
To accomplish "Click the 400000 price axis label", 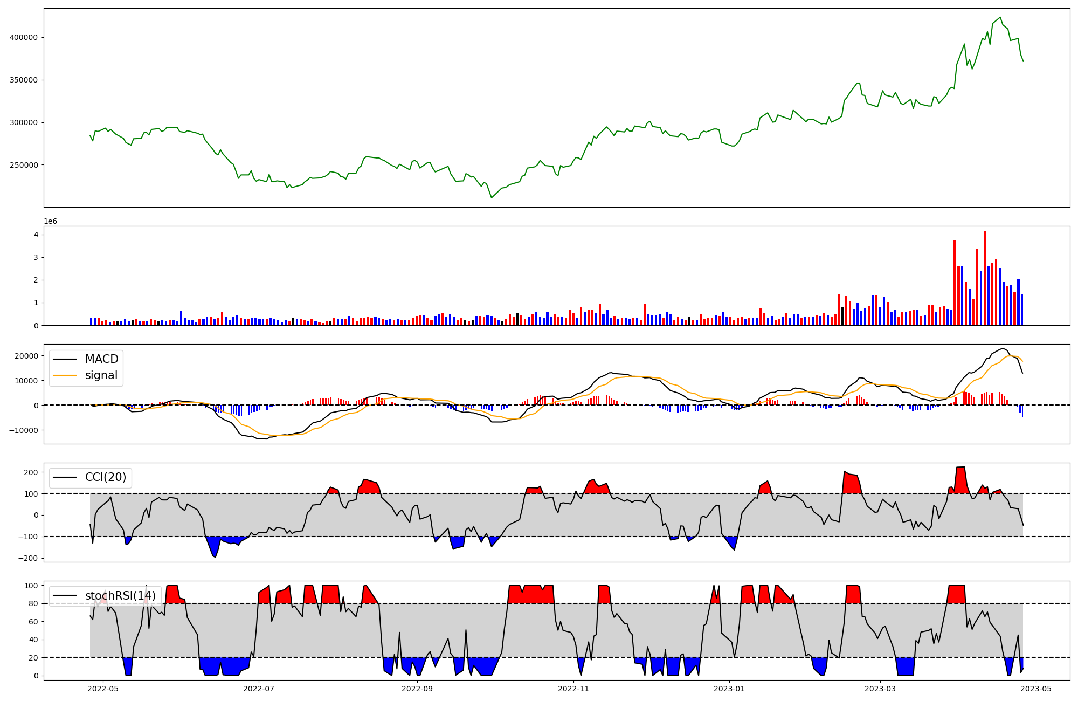I will tap(24, 37).
